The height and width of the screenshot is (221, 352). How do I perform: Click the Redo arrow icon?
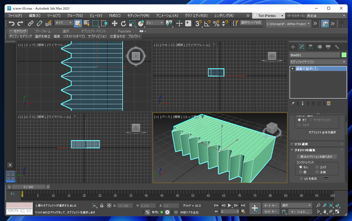point(20,23)
